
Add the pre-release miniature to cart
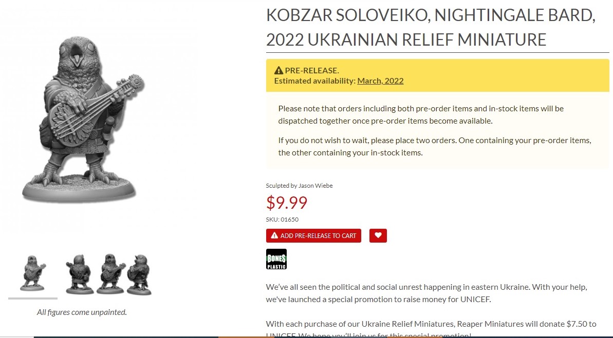point(313,235)
